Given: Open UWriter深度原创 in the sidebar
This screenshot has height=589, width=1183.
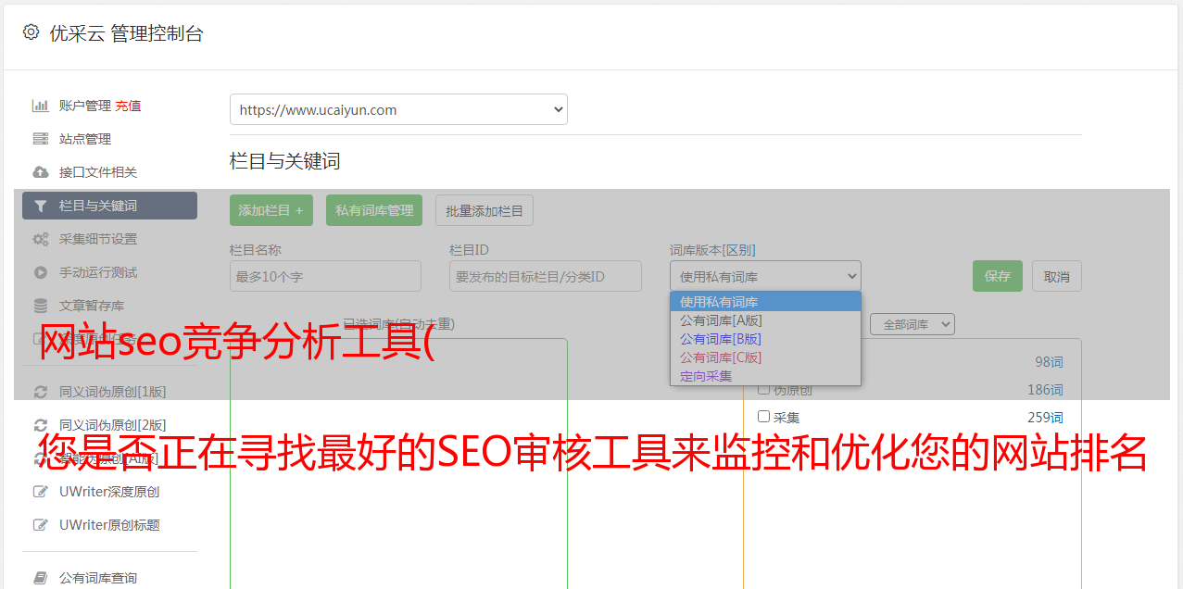Looking at the screenshot, I should click(x=109, y=492).
